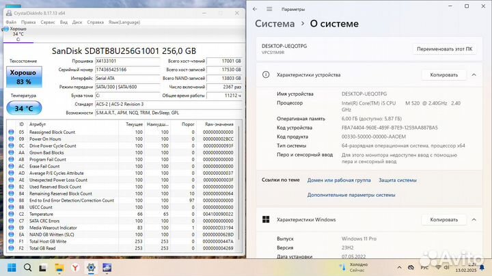Image resolution: width=492 pixels, height=276 pixels.
Task: Copy Windows specifications with Копировать
Action: click(x=443, y=220)
